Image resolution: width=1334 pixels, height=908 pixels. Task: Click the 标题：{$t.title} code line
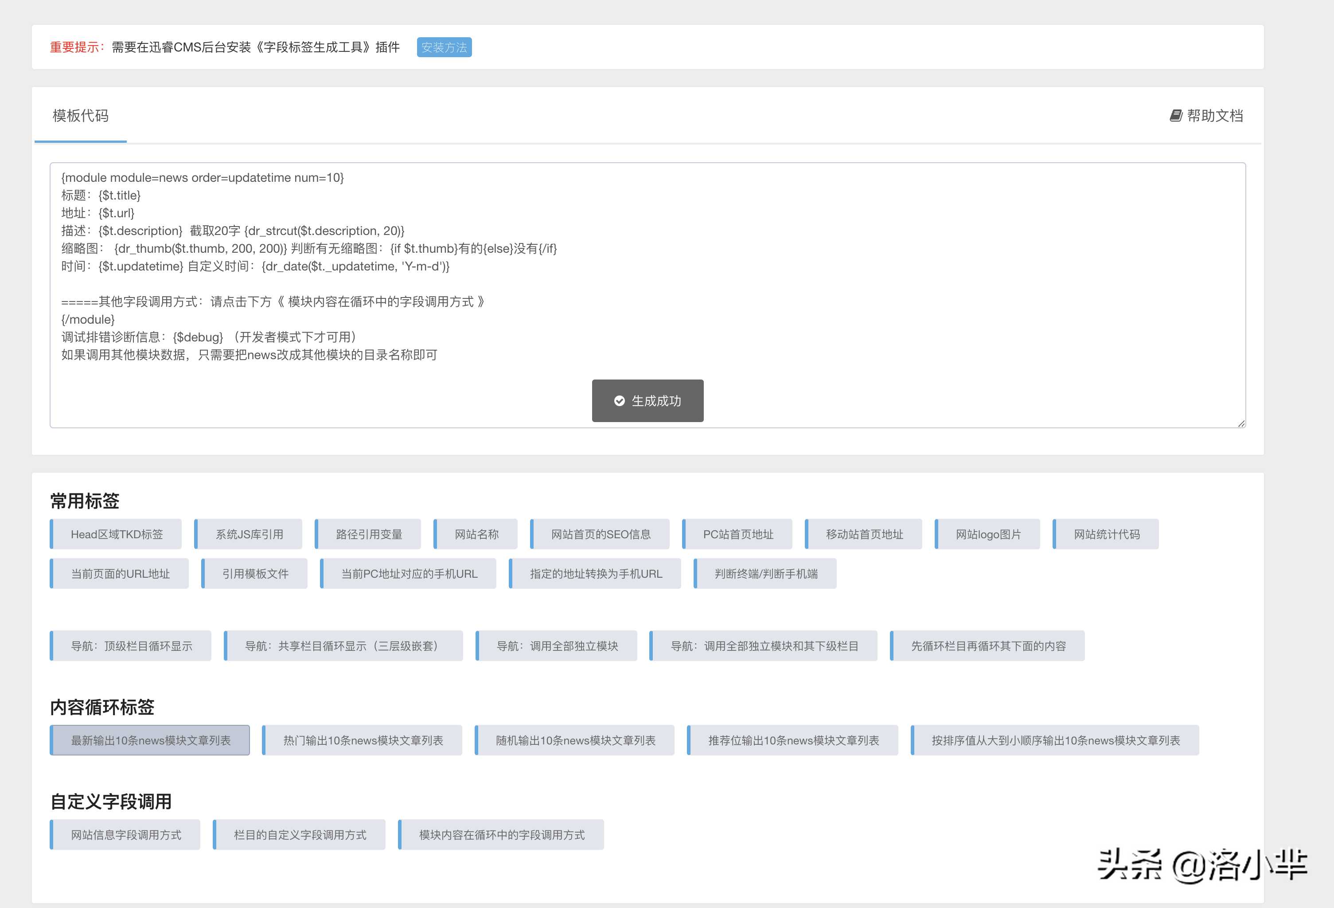coord(101,195)
